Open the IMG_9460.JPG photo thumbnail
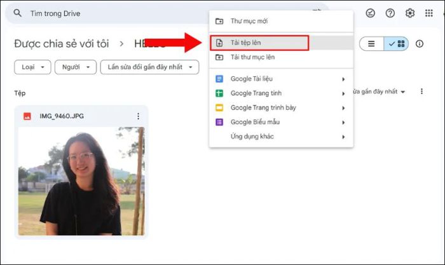 coord(81,181)
